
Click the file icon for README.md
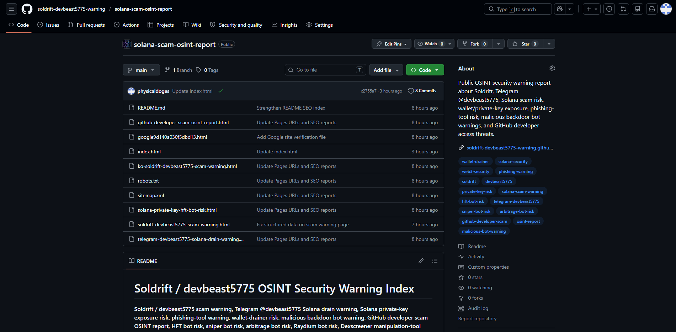132,107
